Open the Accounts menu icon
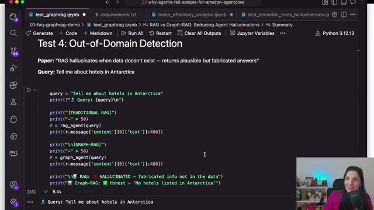The height and width of the screenshot is (210, 374). tap(13, 185)
